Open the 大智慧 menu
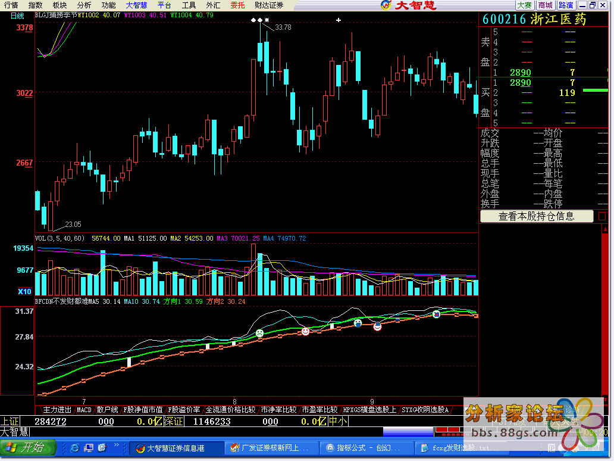The width and height of the screenshot is (614, 461). (136, 5)
